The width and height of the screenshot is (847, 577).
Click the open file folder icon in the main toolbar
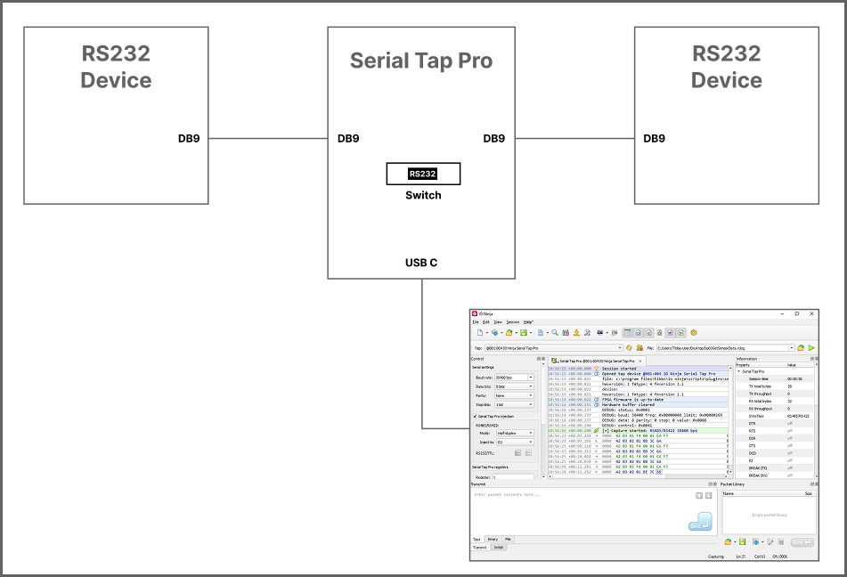(509, 333)
